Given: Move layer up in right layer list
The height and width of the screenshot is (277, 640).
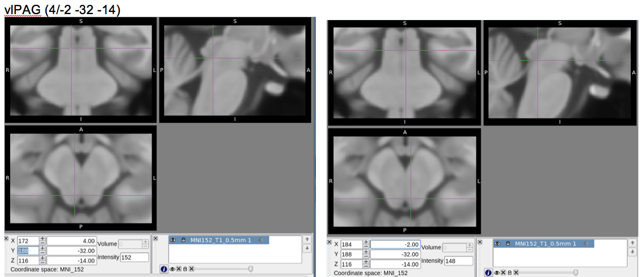Looking at the screenshot, I should click(632, 243).
